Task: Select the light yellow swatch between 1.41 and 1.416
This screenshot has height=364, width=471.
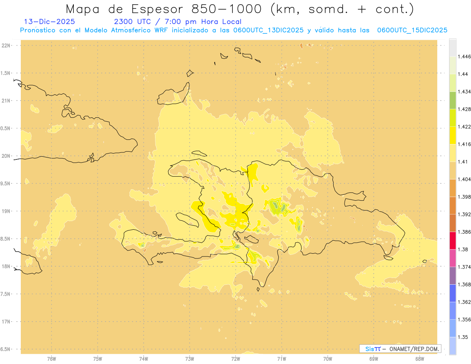Action: [x=453, y=153]
